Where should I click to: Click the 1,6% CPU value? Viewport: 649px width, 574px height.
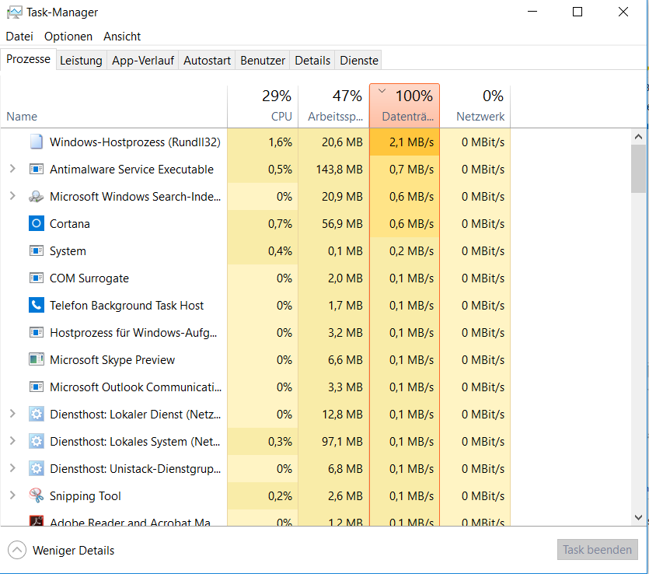click(x=281, y=142)
